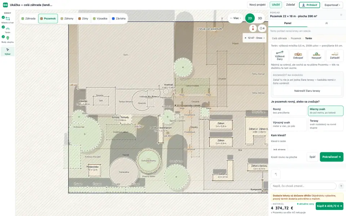Viewport: 346px width, 216px height.
Task: Click the Pokračovať button
Action: pos(332,157)
